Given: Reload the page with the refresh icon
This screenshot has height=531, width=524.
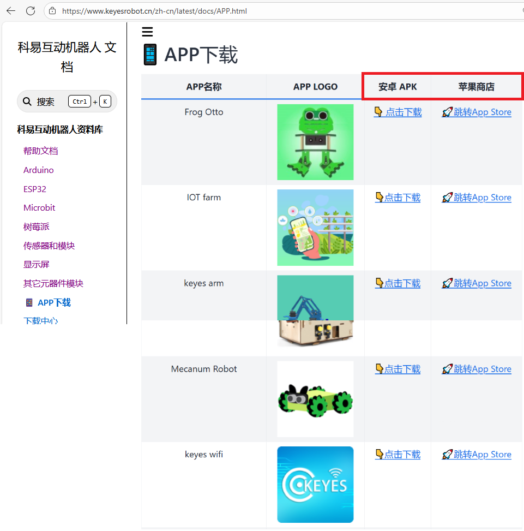Looking at the screenshot, I should pyautogui.click(x=31, y=11).
